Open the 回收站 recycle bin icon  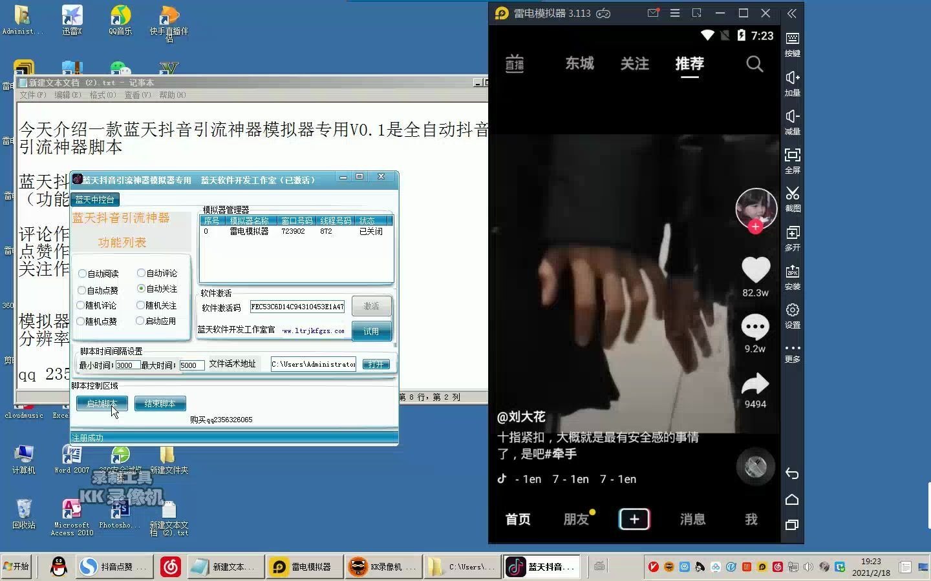(24, 514)
